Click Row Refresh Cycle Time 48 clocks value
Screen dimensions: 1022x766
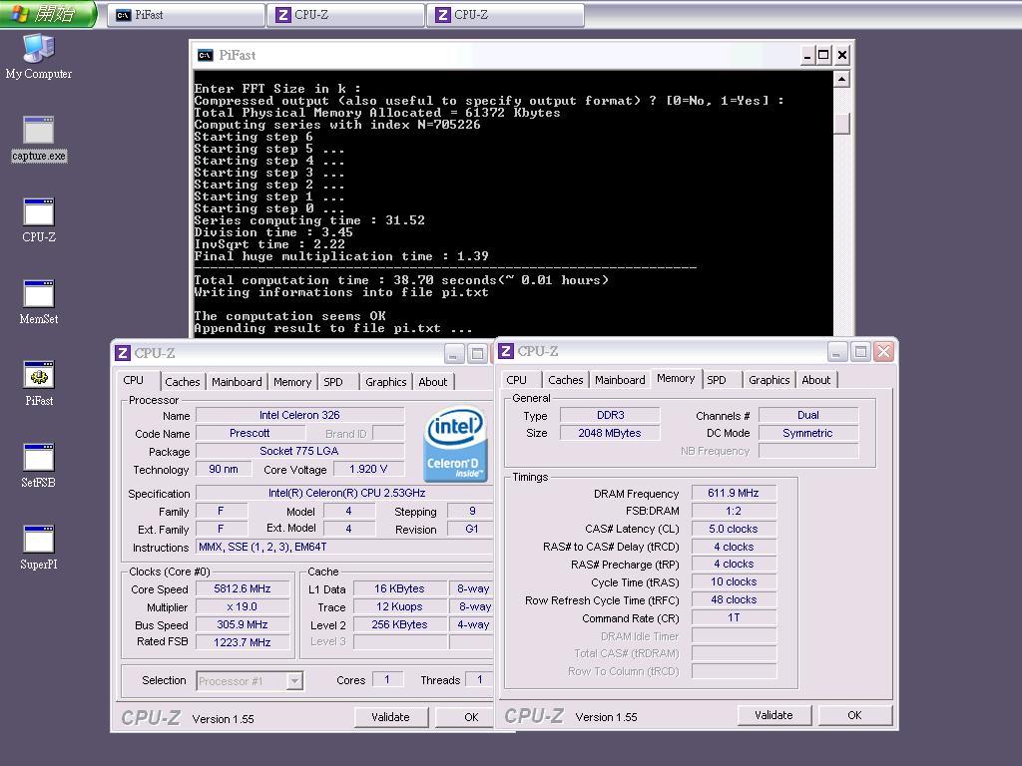734,599
